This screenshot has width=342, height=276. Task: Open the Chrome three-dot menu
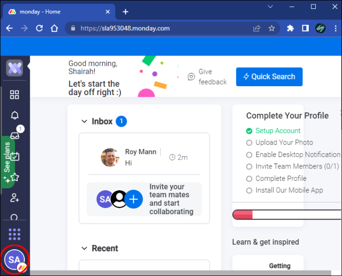click(x=336, y=28)
